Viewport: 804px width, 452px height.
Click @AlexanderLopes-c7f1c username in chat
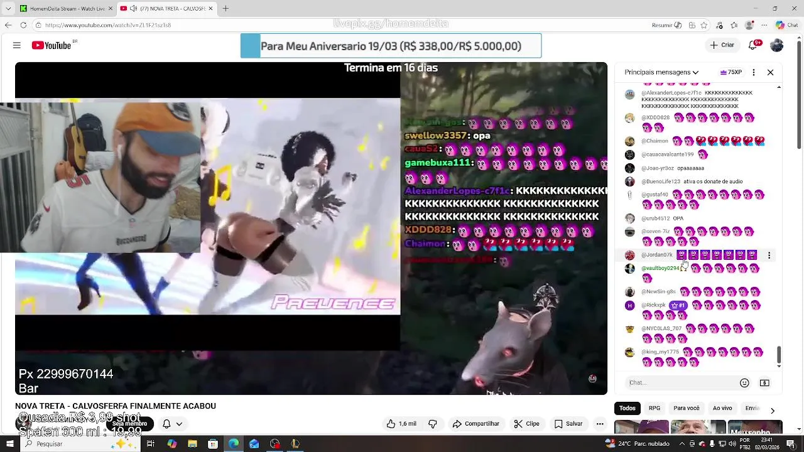click(x=671, y=93)
